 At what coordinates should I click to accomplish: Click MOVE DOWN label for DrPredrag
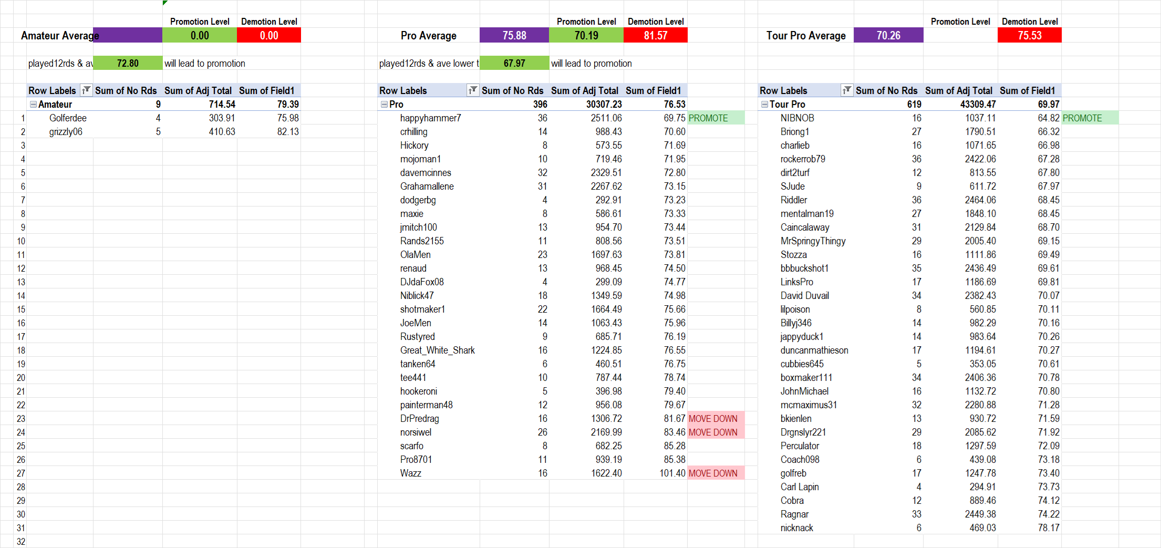(x=713, y=419)
